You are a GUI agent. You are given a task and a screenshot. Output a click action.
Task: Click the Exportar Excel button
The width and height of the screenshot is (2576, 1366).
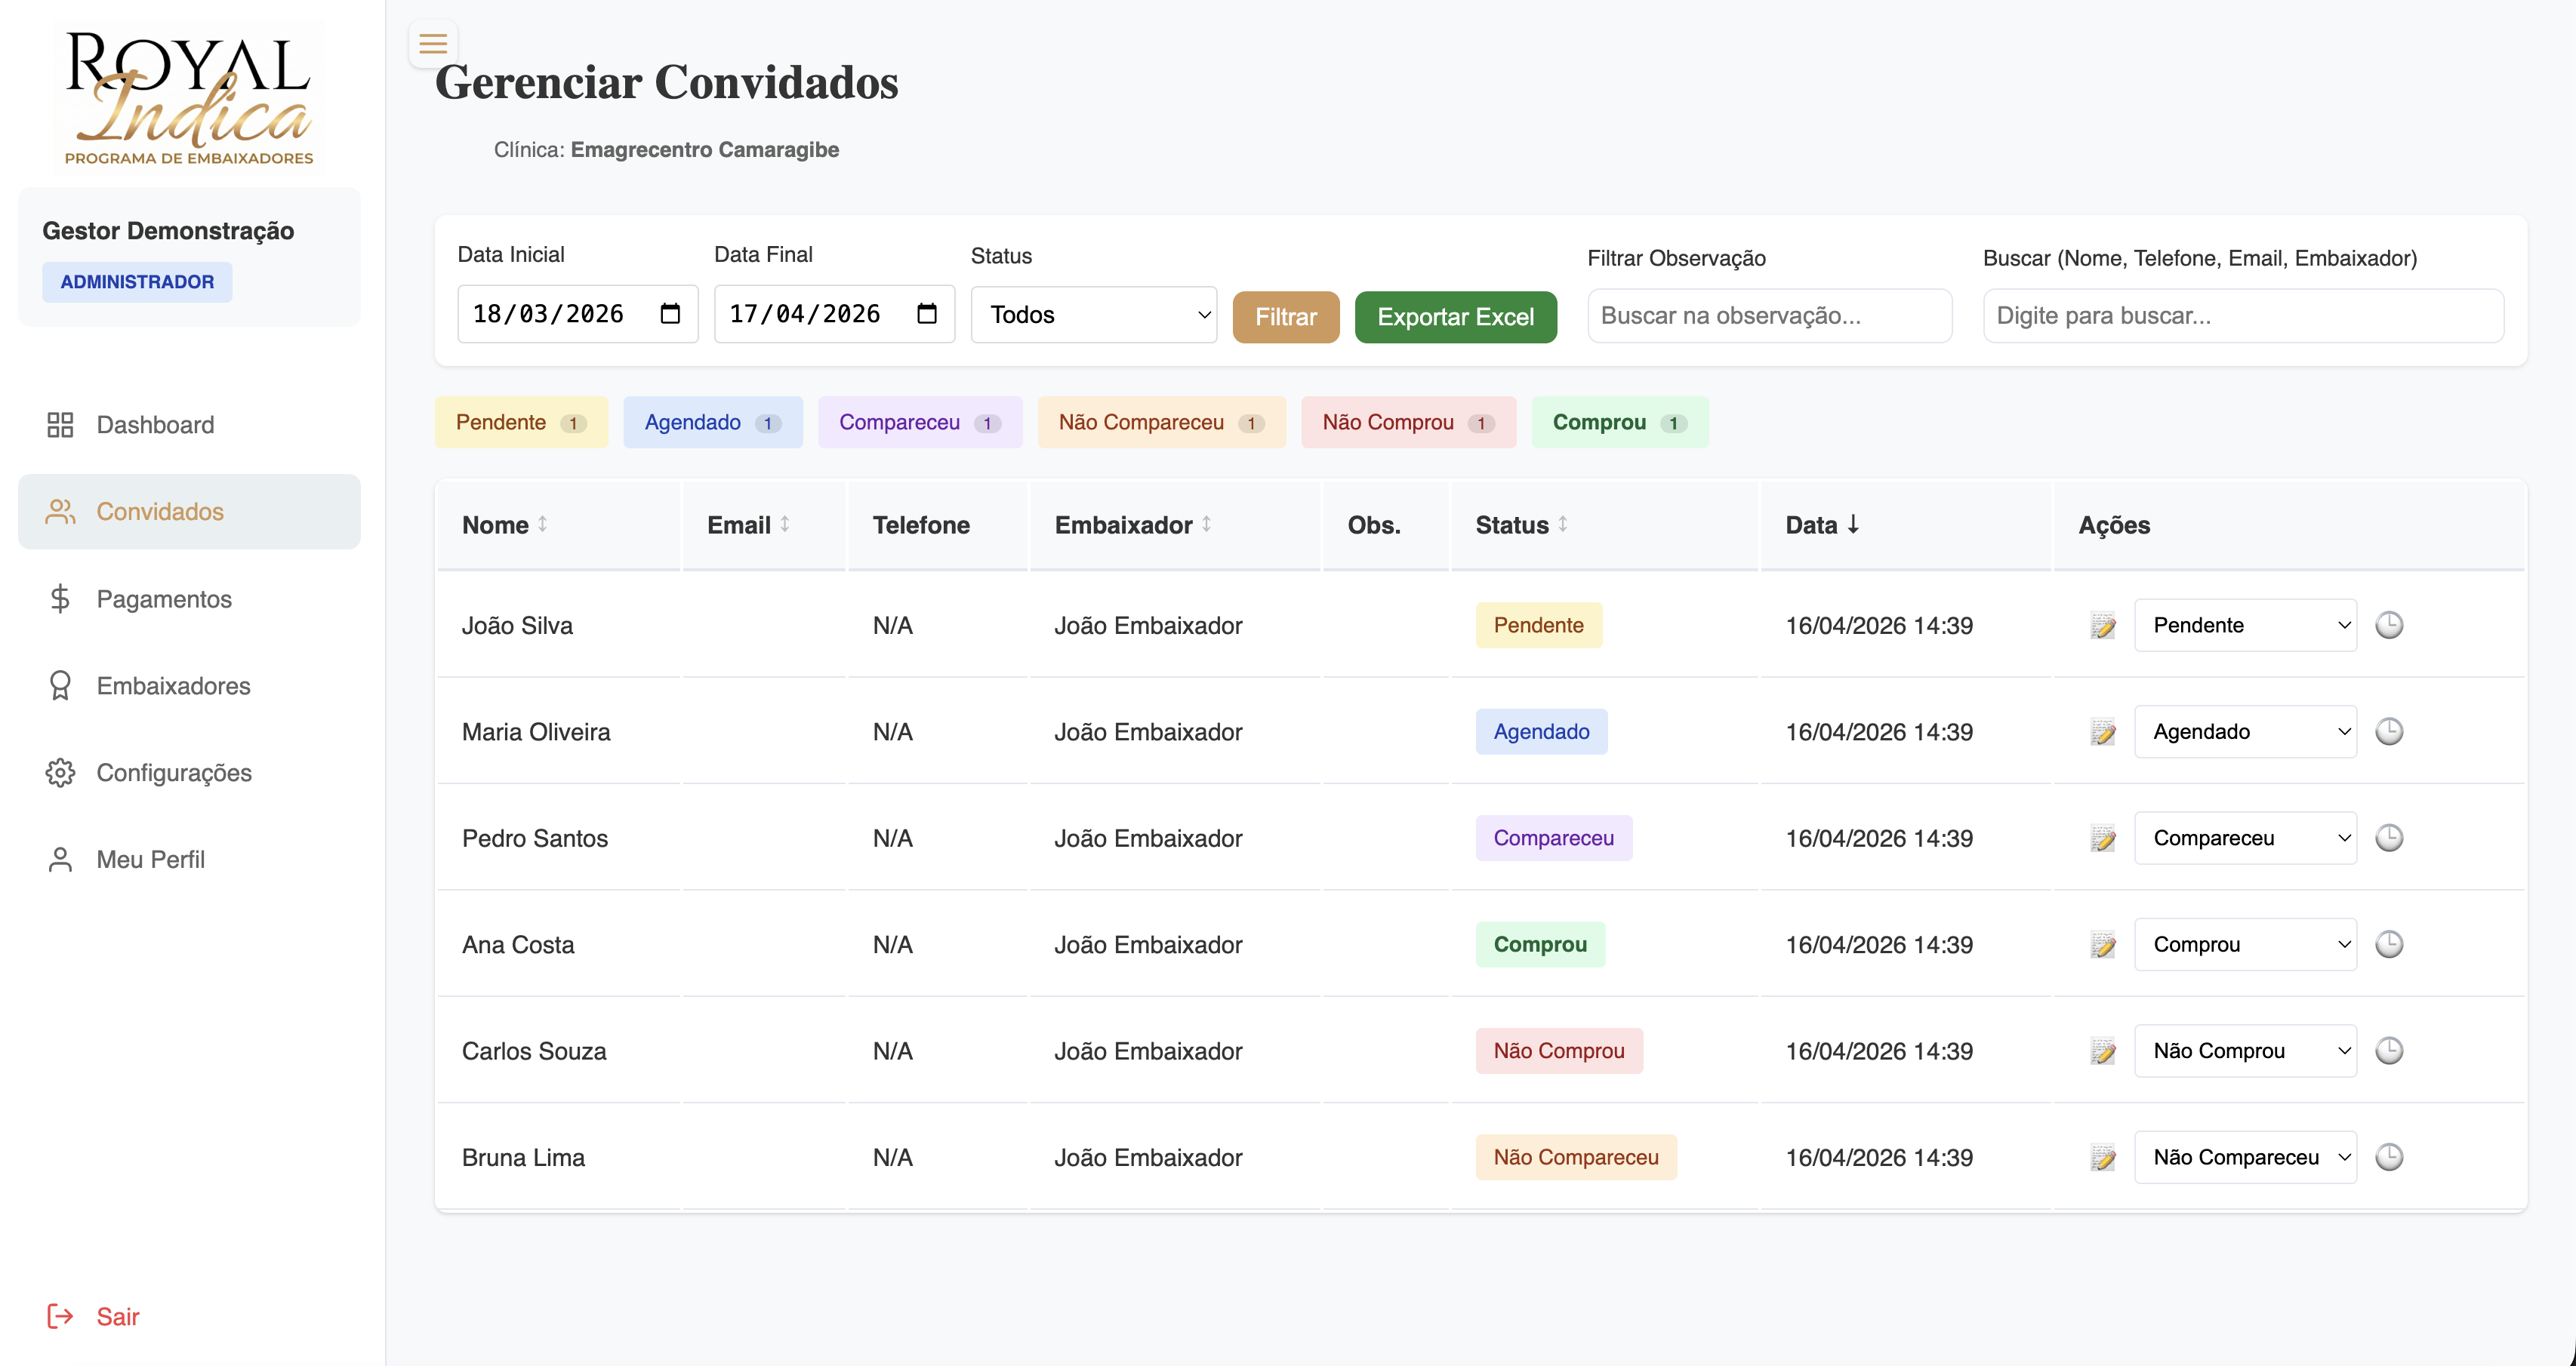(1455, 317)
